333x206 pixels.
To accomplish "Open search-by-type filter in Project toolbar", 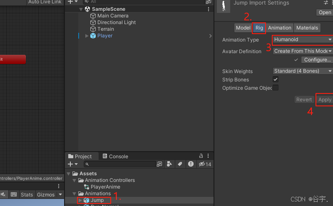I will (169, 164).
